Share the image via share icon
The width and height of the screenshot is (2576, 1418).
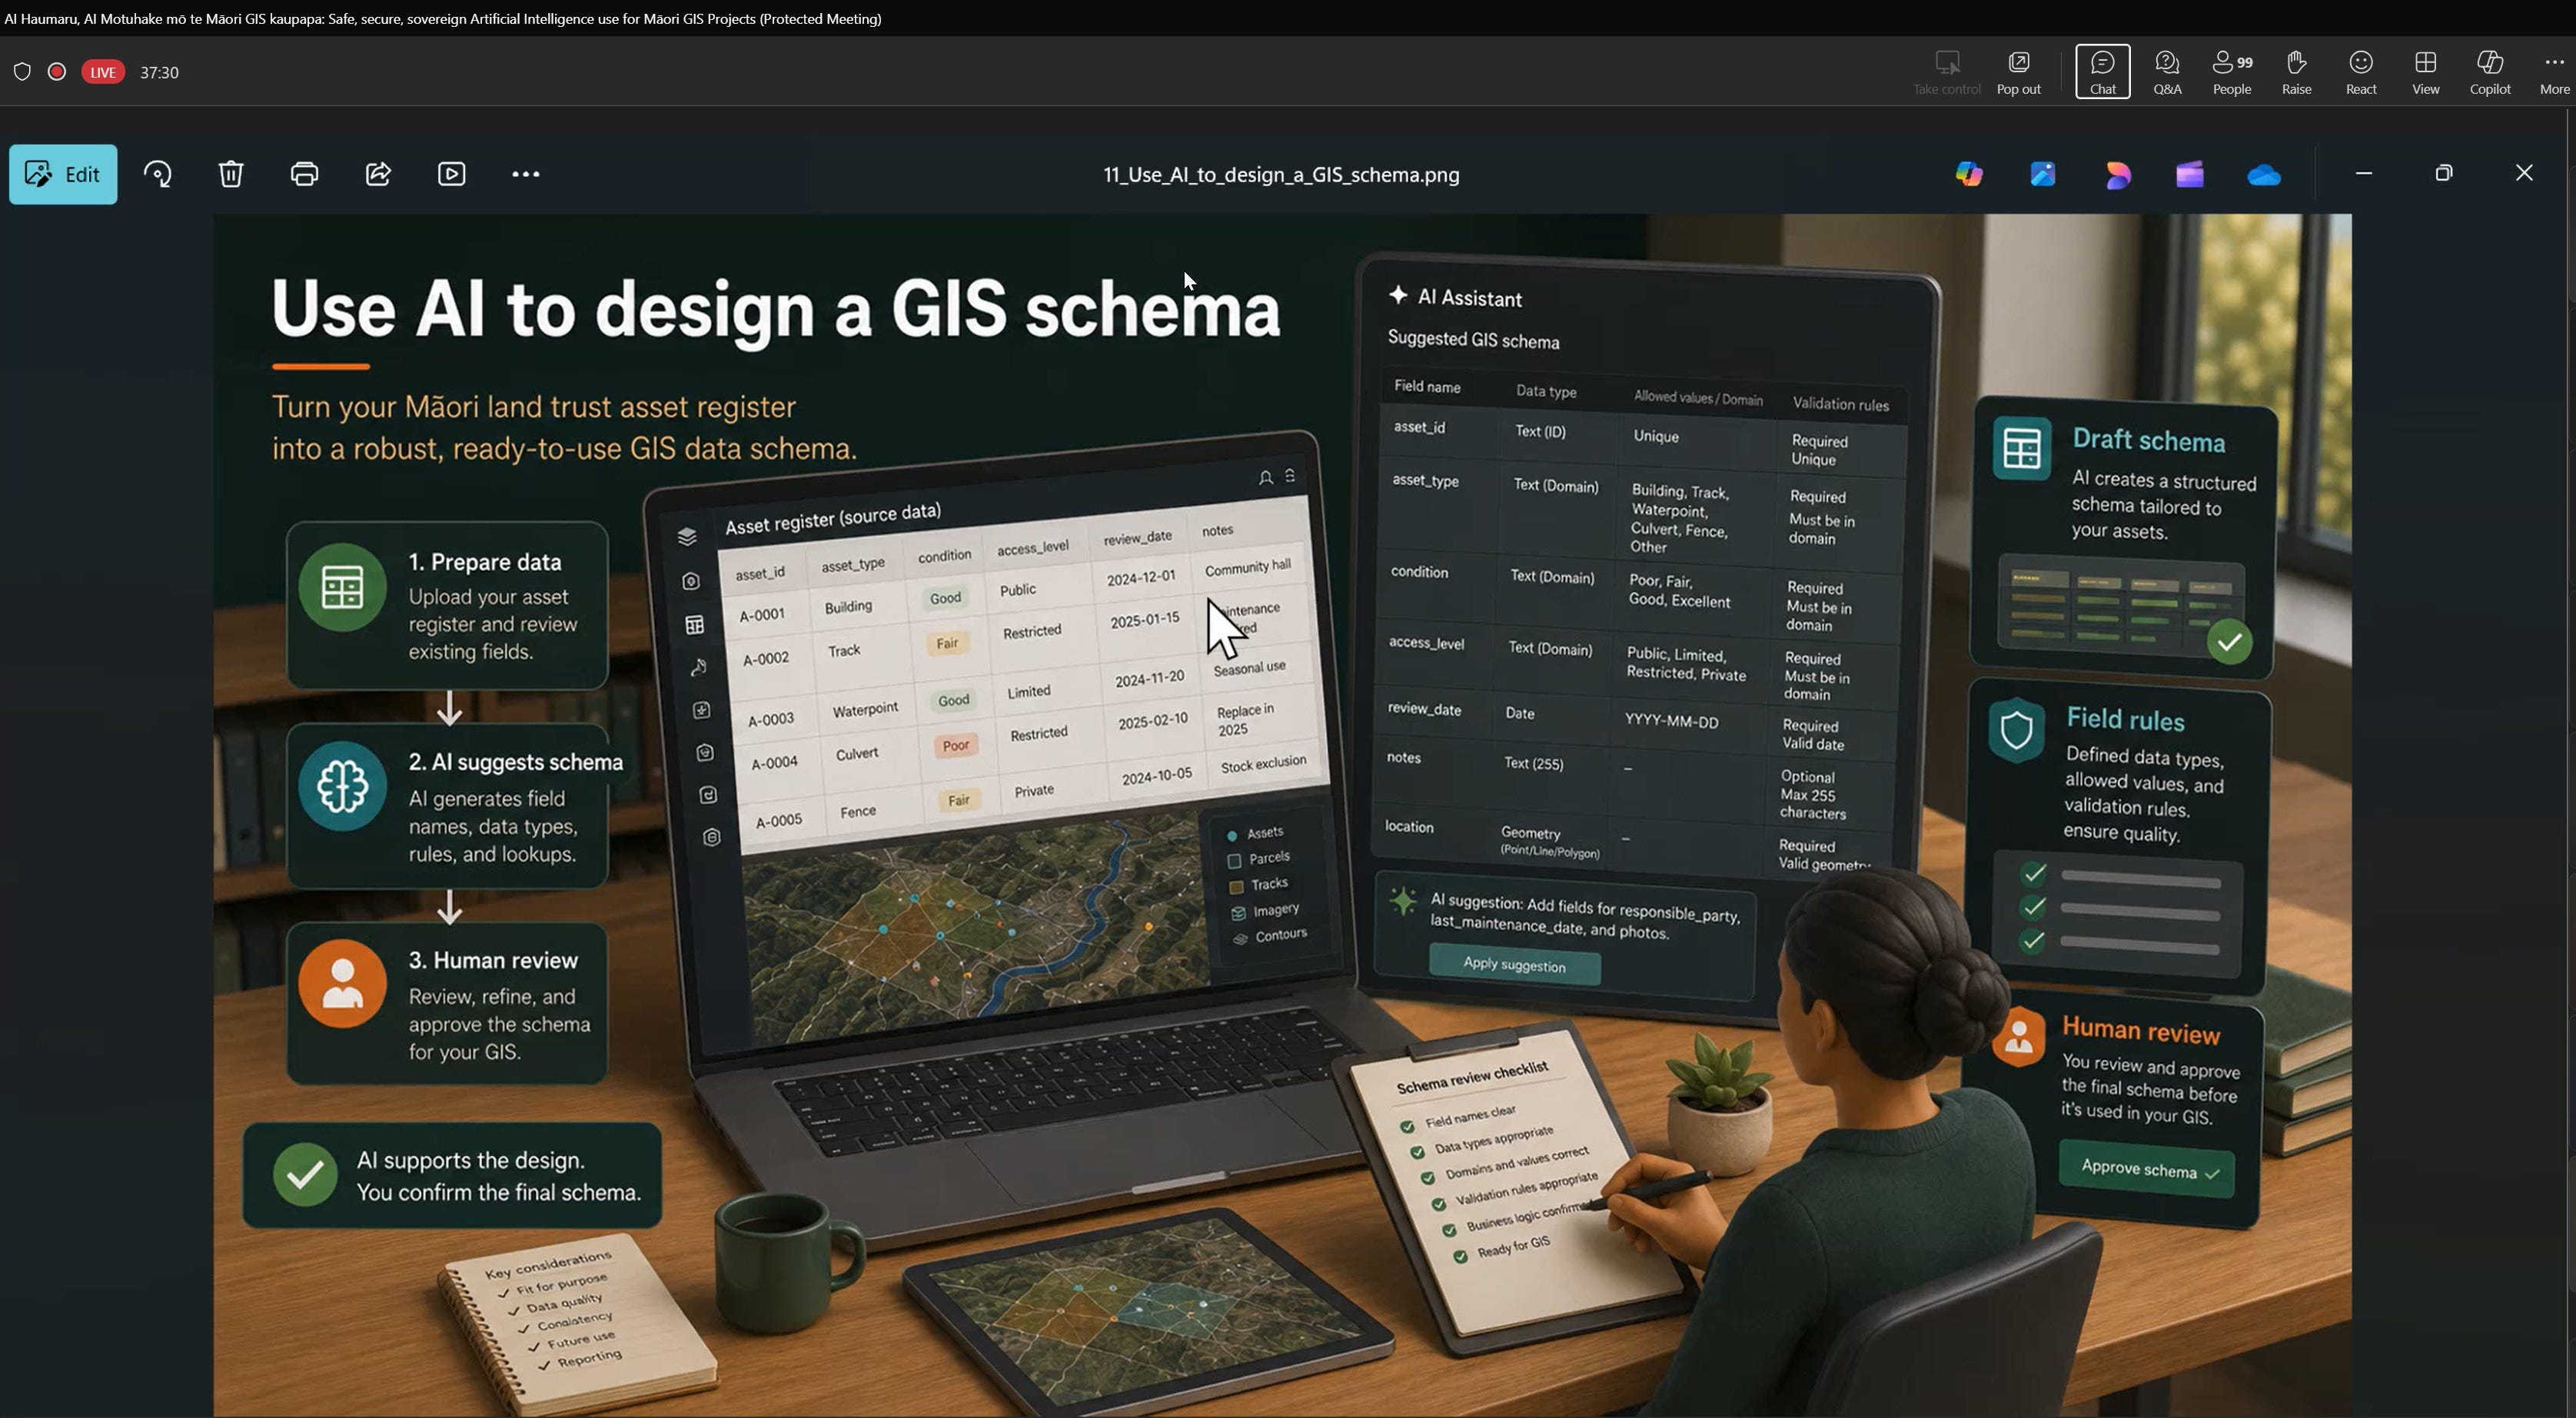(x=378, y=174)
